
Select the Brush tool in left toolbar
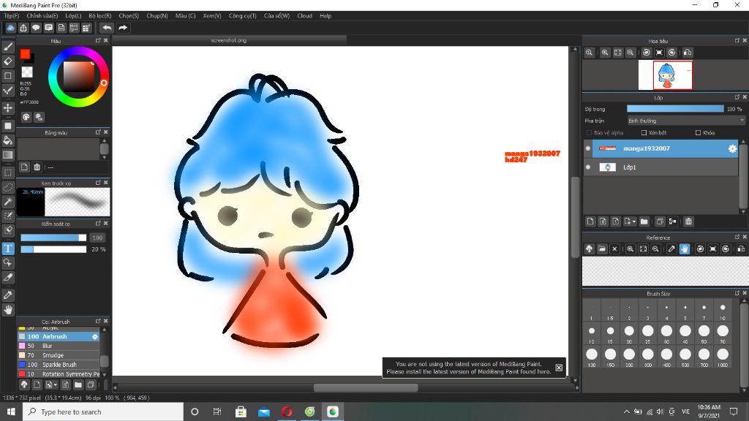(x=8, y=46)
